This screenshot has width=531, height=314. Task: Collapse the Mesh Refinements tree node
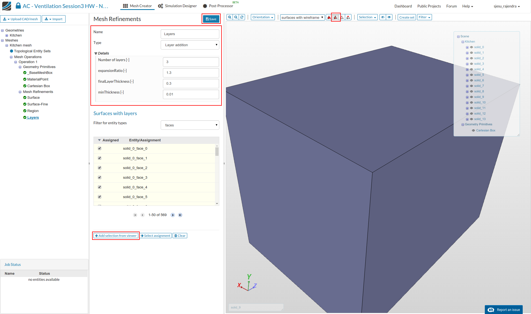coord(20,92)
